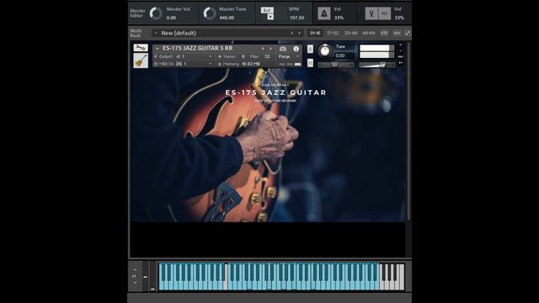Switch to rack page 33-48

pyautogui.click(x=350, y=33)
